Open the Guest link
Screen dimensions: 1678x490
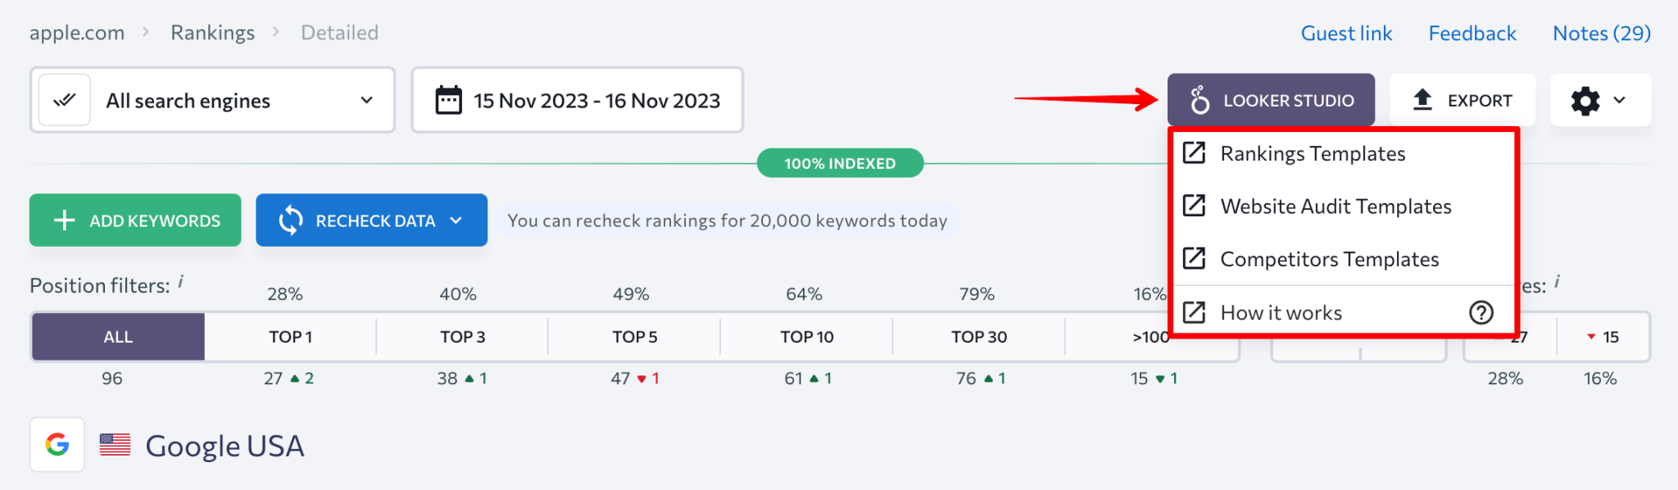(x=1346, y=33)
